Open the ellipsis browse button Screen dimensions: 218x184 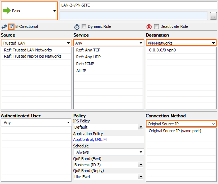[213, 16]
